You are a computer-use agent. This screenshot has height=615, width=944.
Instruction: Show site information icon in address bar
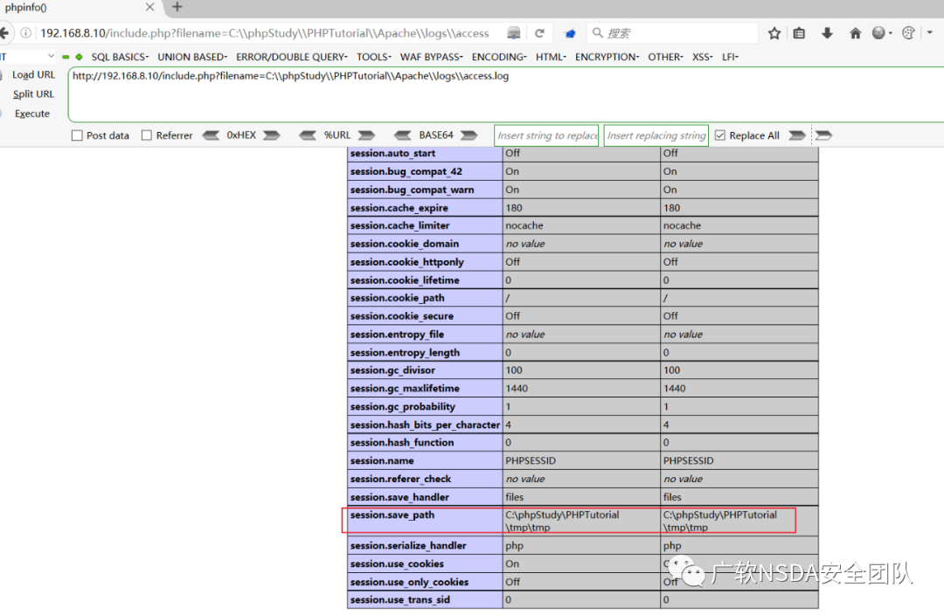(x=26, y=33)
